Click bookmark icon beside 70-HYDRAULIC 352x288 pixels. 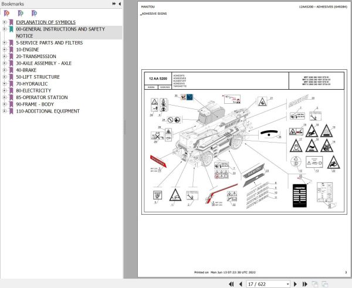pyautogui.click(x=11, y=84)
